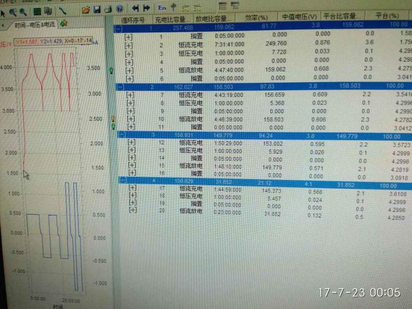Open help with the blue question mark icon
This screenshot has width=412, height=309.
click(x=119, y=9)
